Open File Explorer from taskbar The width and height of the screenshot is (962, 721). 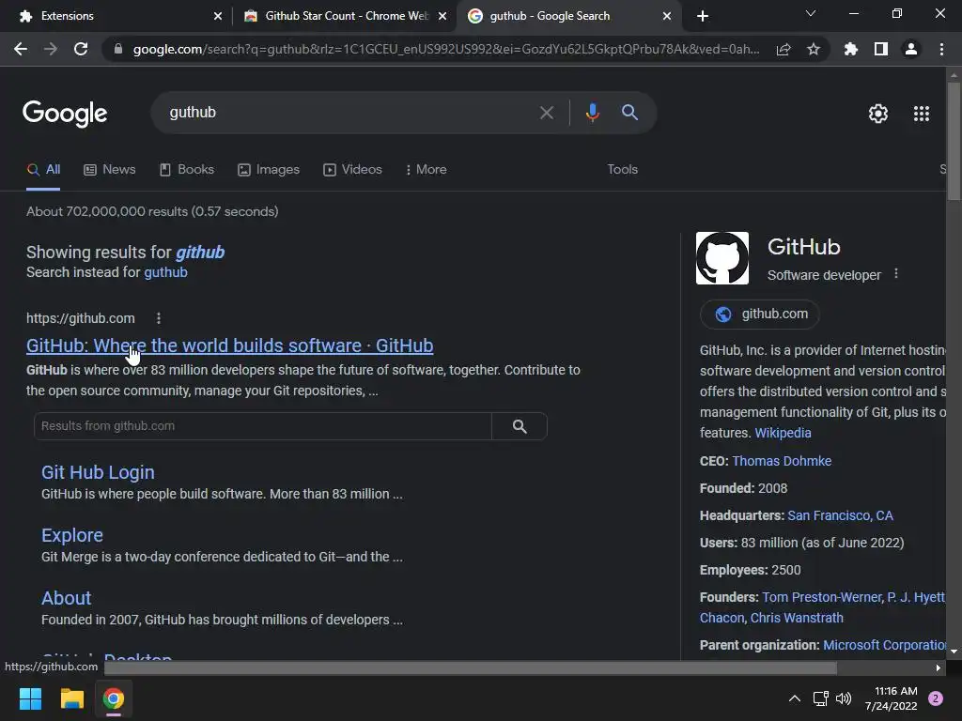click(x=71, y=698)
